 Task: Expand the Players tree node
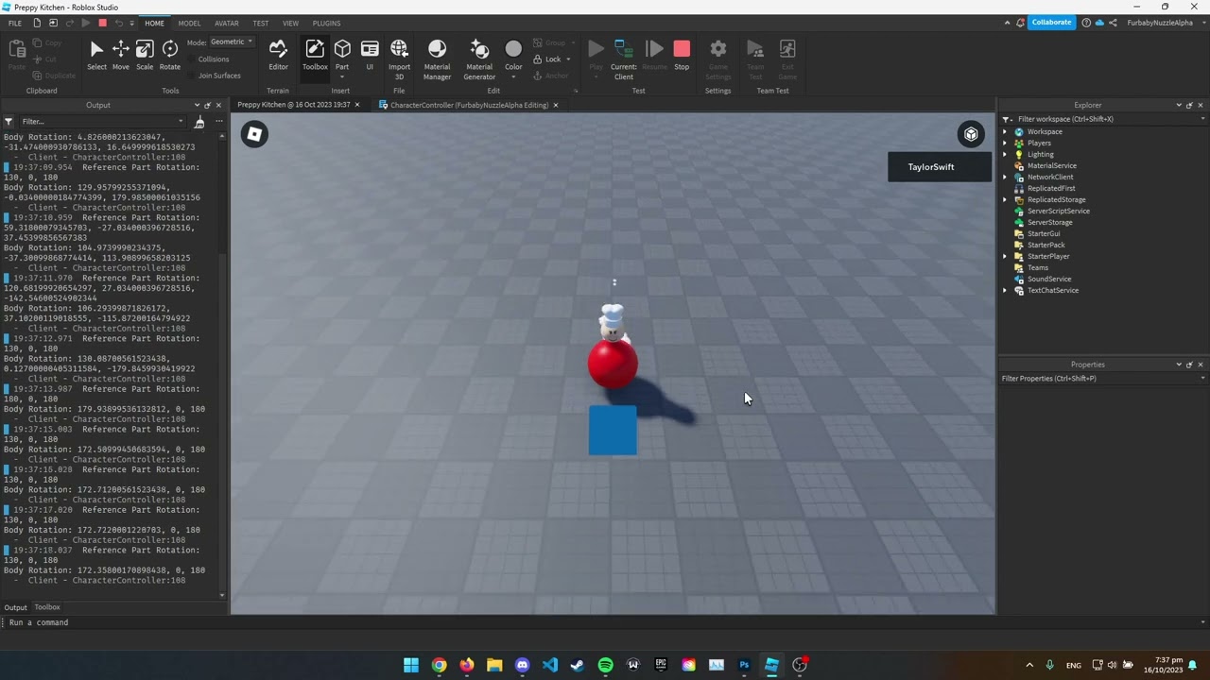click(1006, 144)
